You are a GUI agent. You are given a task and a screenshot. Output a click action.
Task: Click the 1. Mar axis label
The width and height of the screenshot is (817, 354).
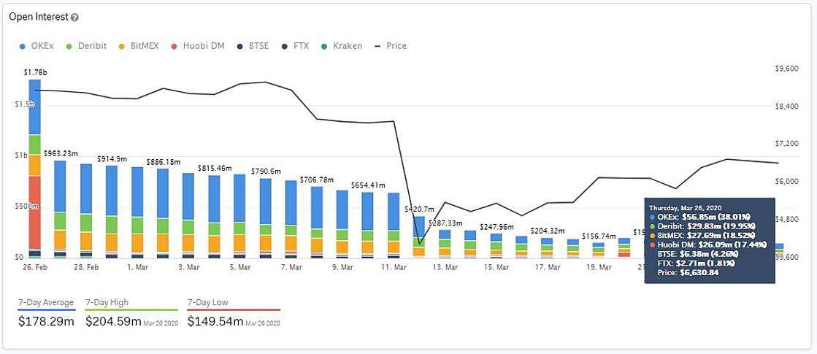click(137, 267)
